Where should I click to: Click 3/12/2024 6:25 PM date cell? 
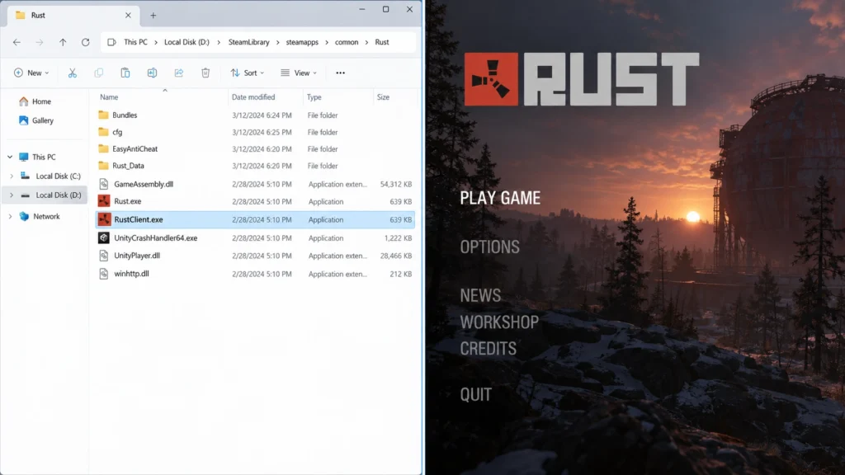[262, 132]
